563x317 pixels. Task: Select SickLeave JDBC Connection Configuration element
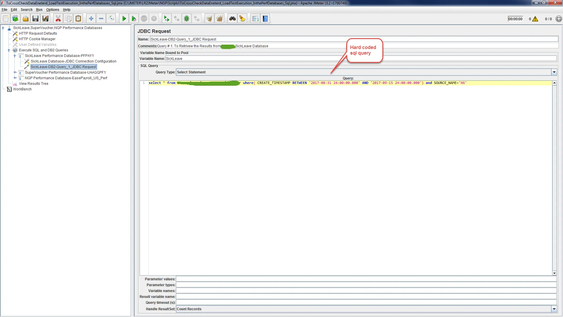coord(73,61)
